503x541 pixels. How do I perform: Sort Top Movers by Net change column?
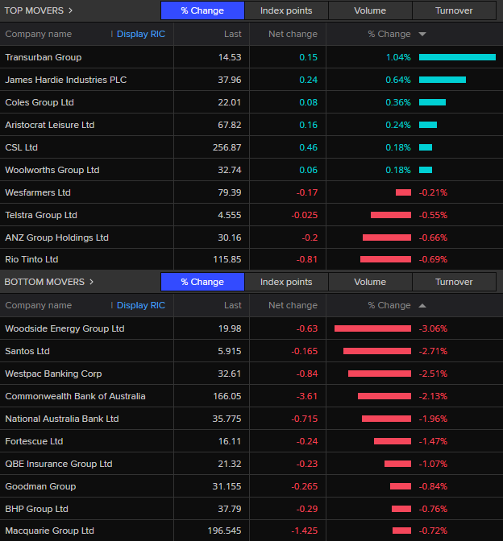point(293,34)
